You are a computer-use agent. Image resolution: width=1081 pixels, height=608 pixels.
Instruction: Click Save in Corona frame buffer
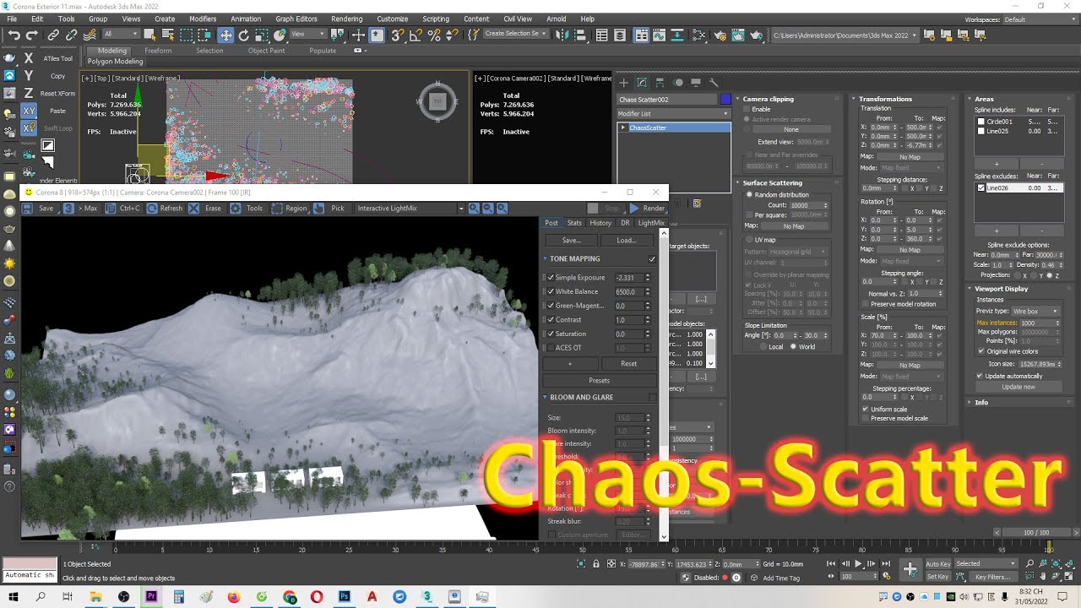[39, 208]
